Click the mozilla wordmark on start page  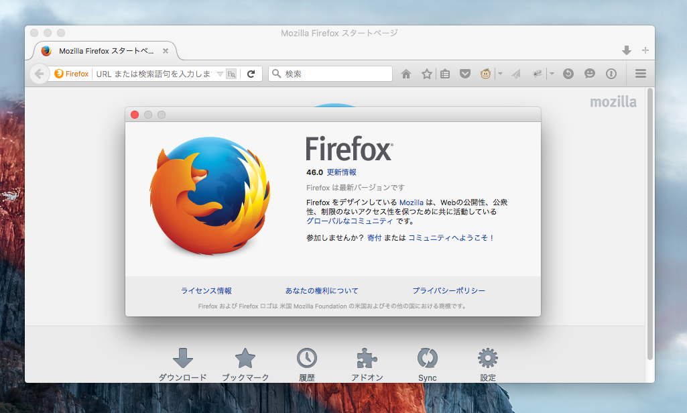pos(613,102)
